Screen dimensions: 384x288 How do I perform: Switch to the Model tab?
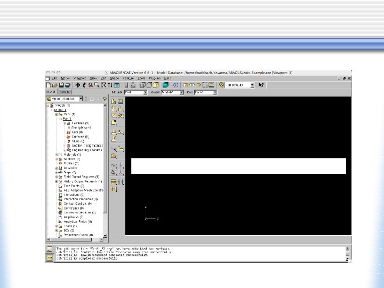[x=51, y=92]
